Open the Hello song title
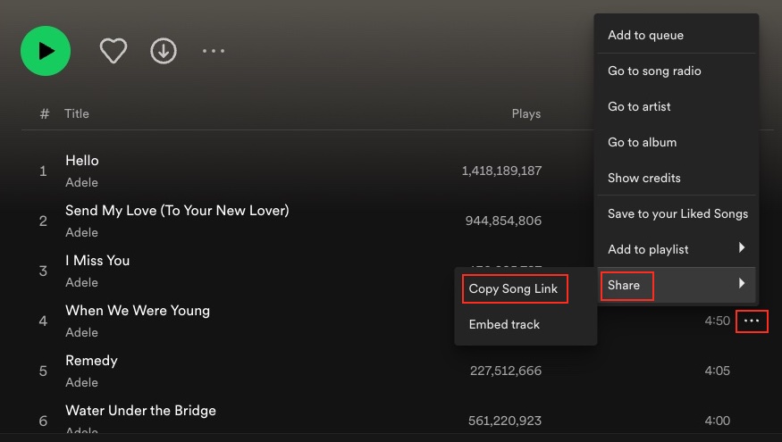 [82, 161]
